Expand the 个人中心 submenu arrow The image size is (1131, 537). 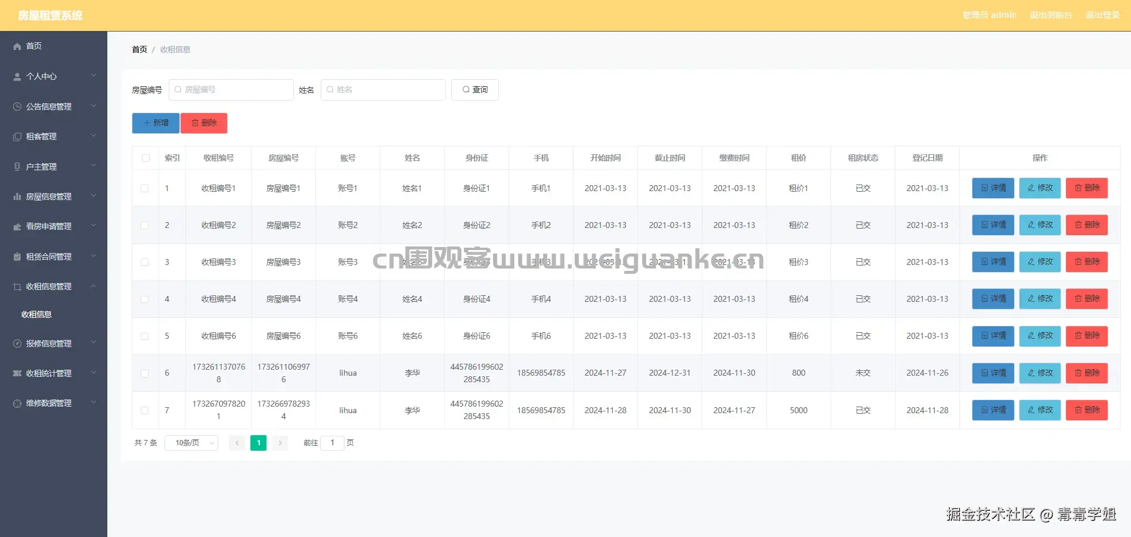pos(94,76)
